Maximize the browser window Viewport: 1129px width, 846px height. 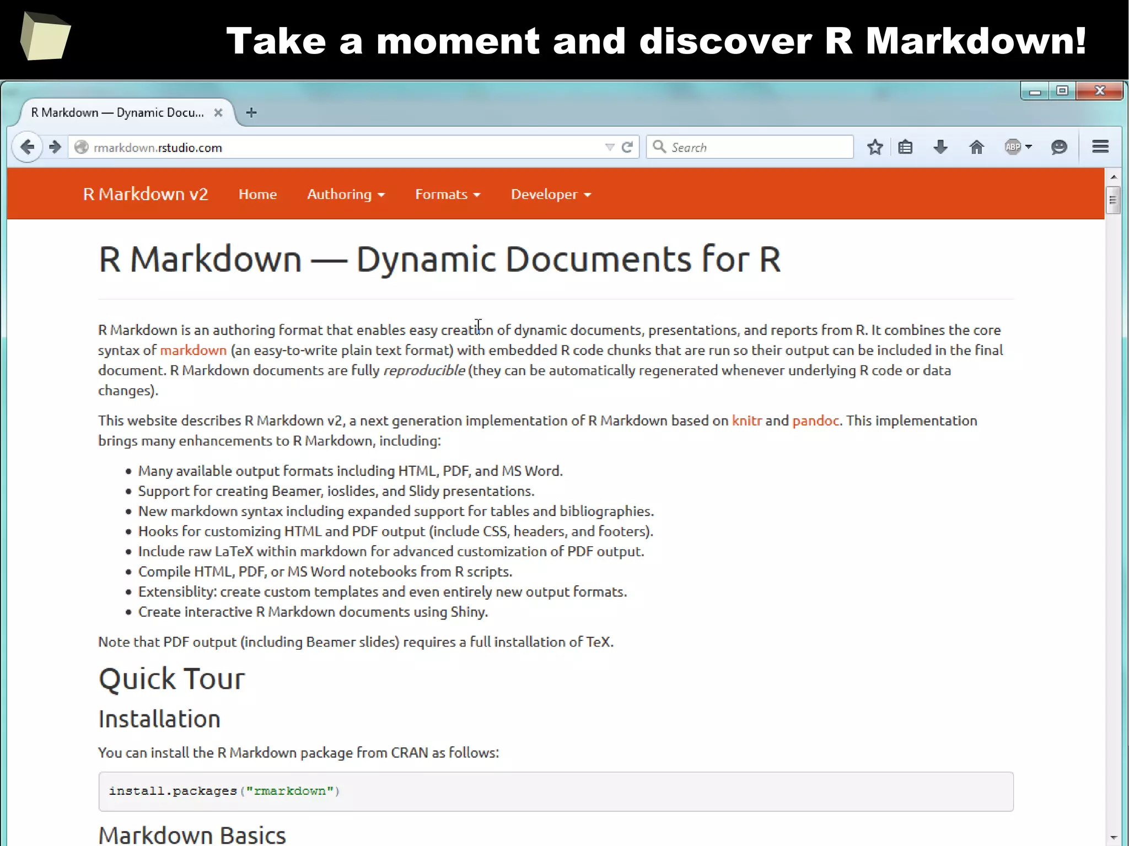(1062, 91)
